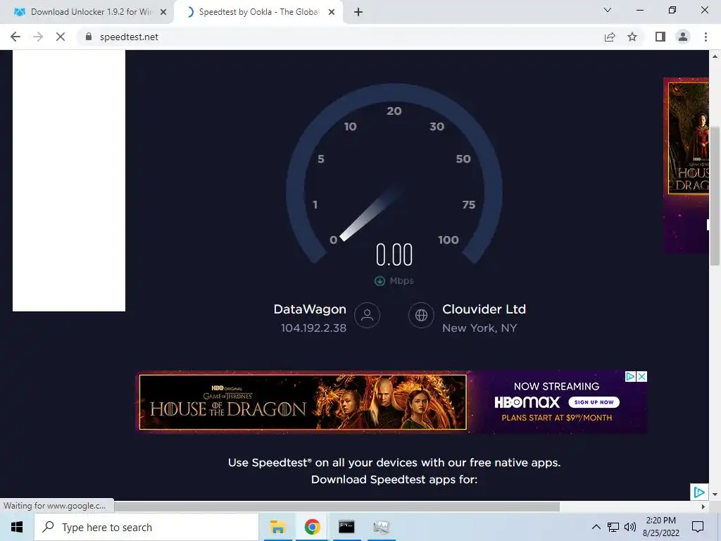Click the taskbar search box
Screen dimensions: 721x541
point(146,527)
